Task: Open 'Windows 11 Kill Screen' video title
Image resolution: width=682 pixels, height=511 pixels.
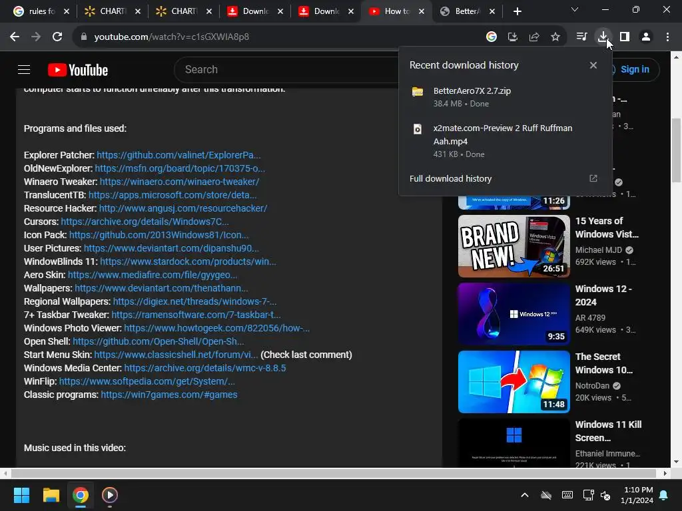Action: (608, 431)
